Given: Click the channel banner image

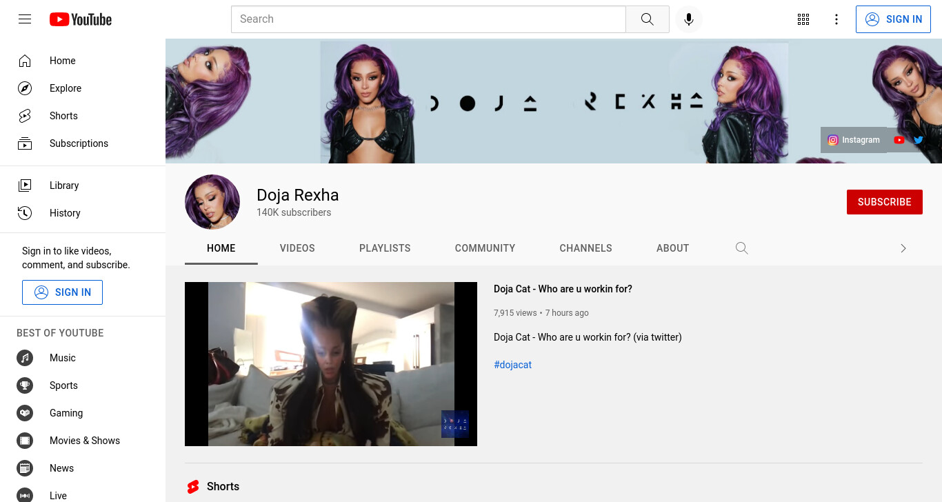Looking at the screenshot, I should [x=554, y=101].
